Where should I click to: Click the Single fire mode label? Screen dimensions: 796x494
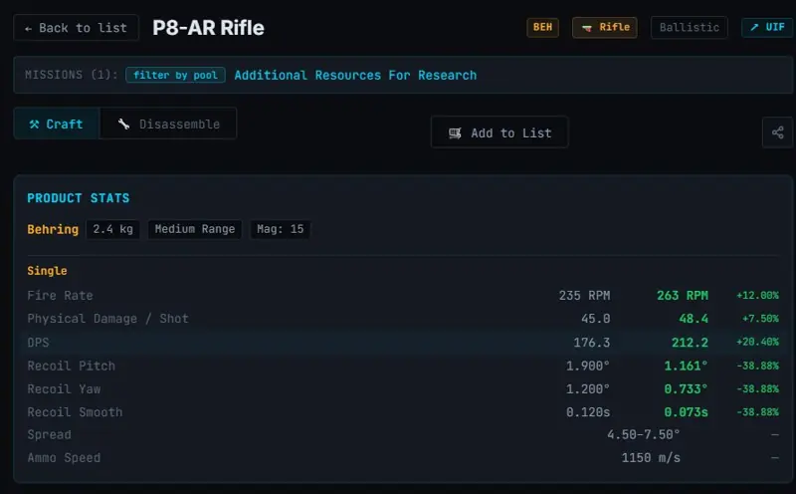[47, 270]
